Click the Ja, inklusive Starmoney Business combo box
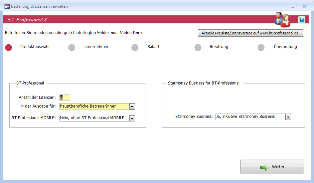 tap(253, 117)
